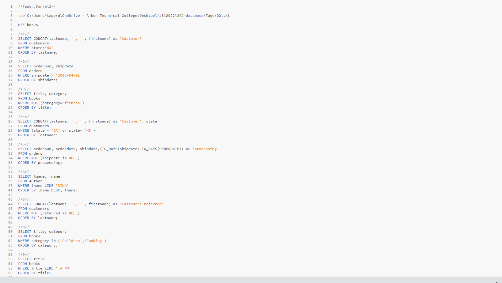Click 'FROM Author' in query 6
The width and height of the screenshot is (502, 283).
pos(30,181)
